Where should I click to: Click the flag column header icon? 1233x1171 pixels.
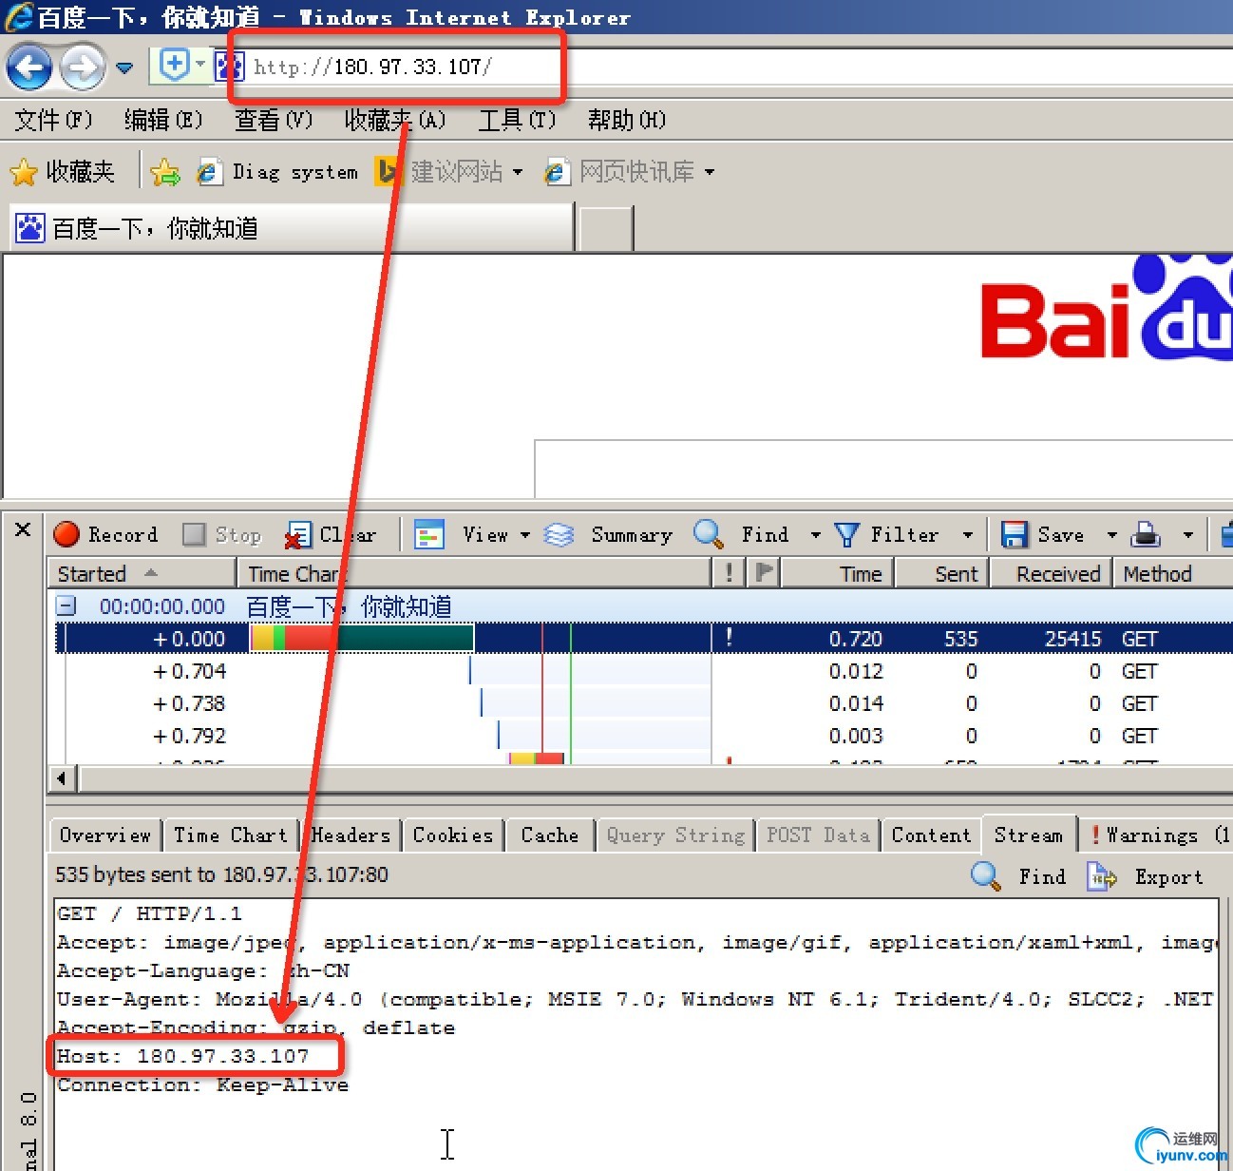point(764,573)
